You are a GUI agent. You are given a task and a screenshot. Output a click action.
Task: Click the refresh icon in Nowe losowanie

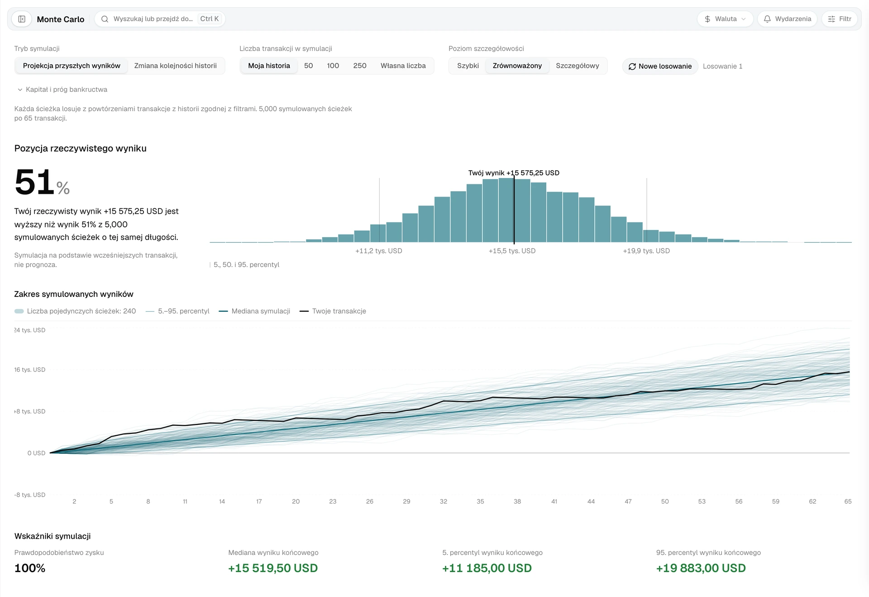pos(632,66)
